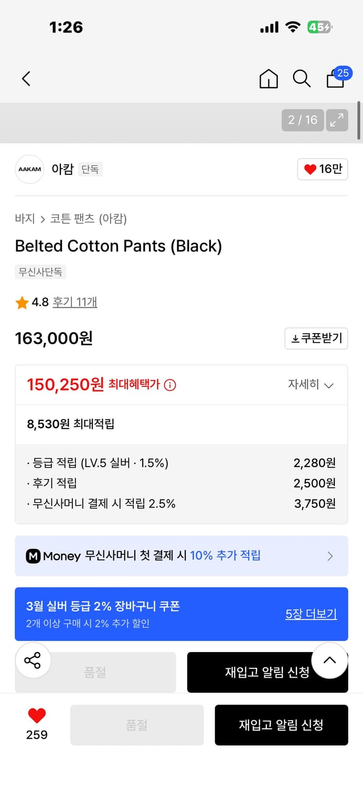Open the share icon
363x788 pixels.
pos(33,660)
